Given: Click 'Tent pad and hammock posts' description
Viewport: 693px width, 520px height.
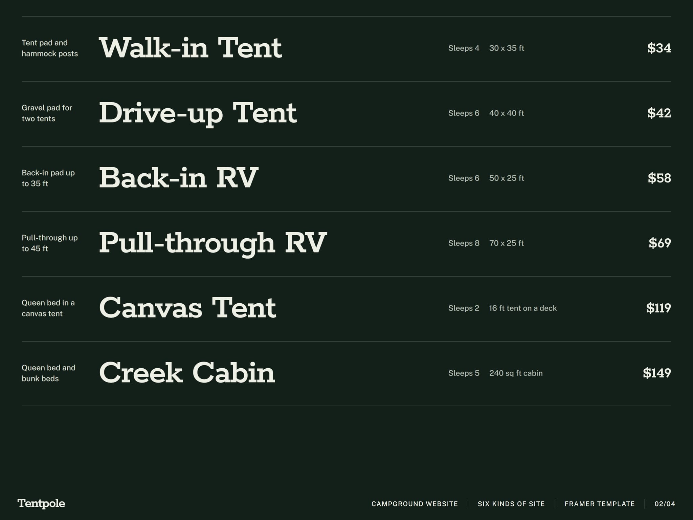Looking at the screenshot, I should coord(50,48).
